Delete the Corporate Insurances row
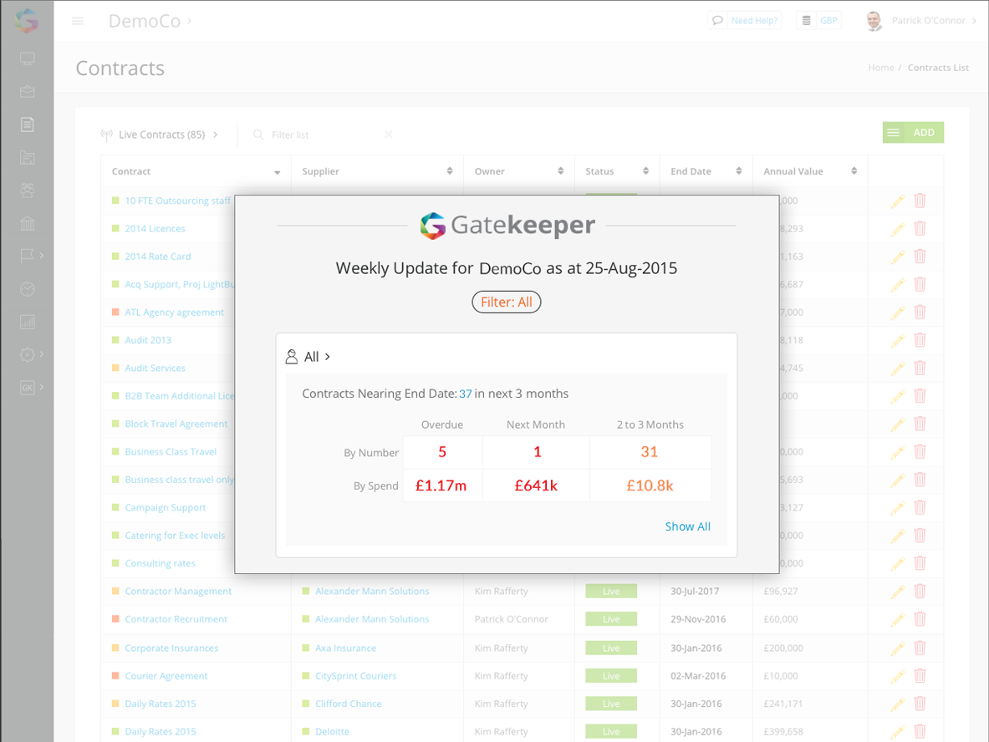This screenshot has width=989, height=742. (x=920, y=648)
